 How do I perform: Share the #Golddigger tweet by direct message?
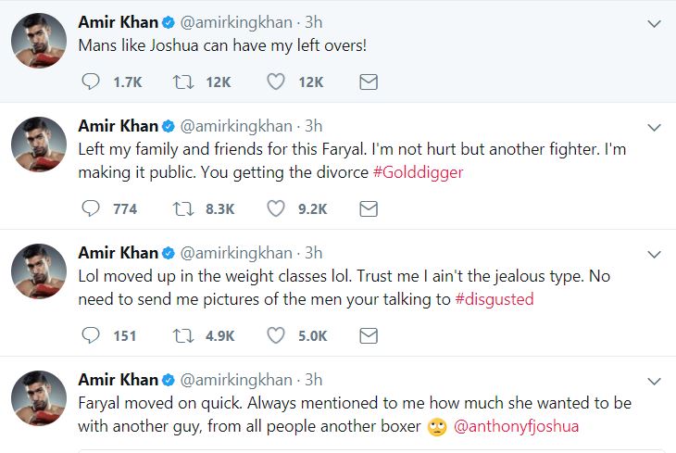coord(368,209)
